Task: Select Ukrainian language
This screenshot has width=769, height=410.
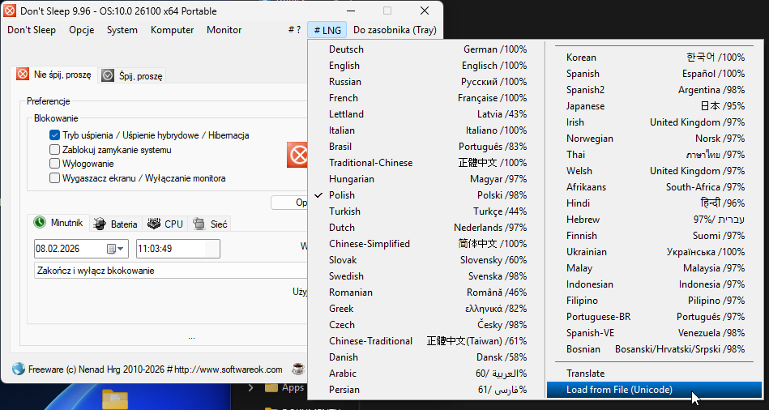Action: pyautogui.click(x=655, y=251)
